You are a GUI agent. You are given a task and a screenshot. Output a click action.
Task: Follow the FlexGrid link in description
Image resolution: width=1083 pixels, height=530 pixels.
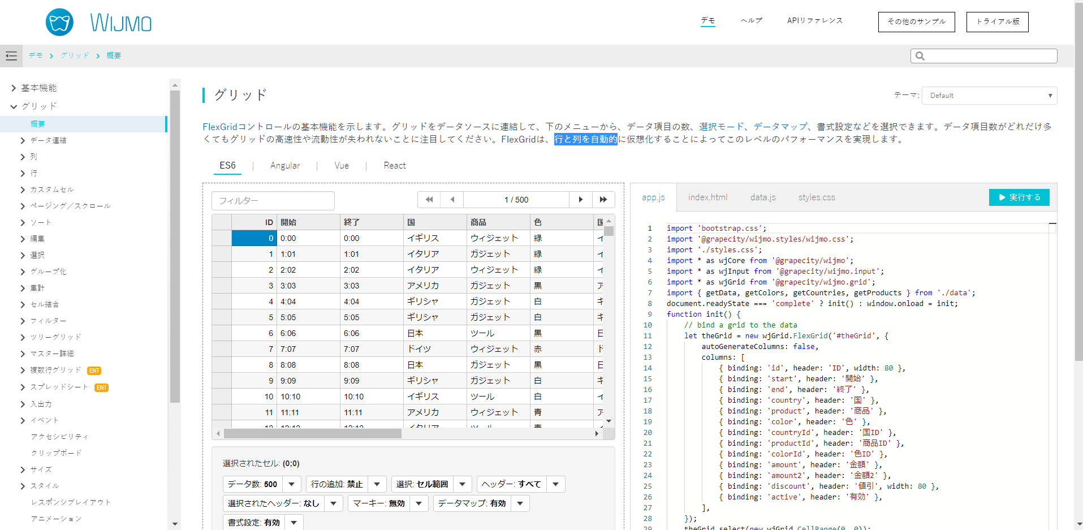pyautogui.click(x=220, y=127)
